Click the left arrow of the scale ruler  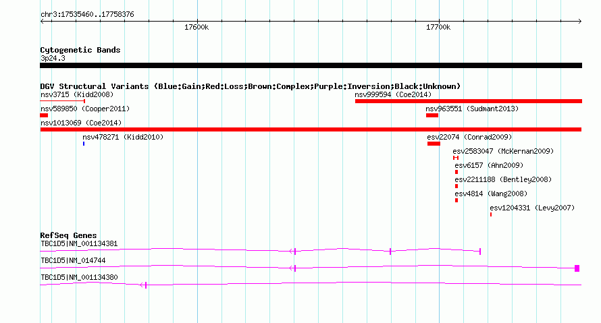point(42,21)
